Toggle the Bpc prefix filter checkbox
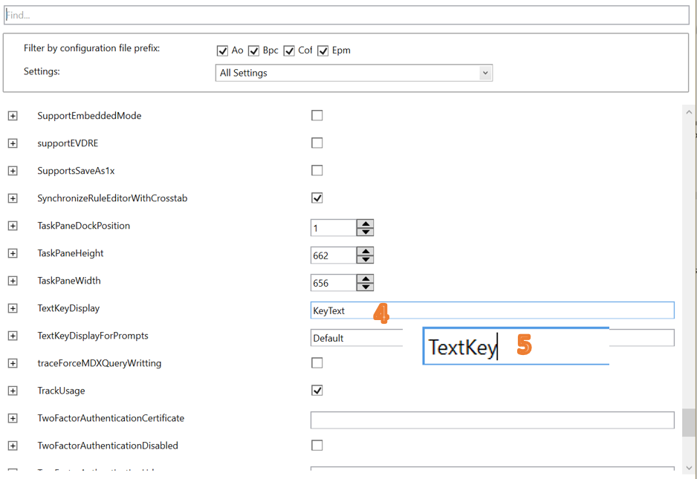Screen dimensions: 697x479 [253, 50]
